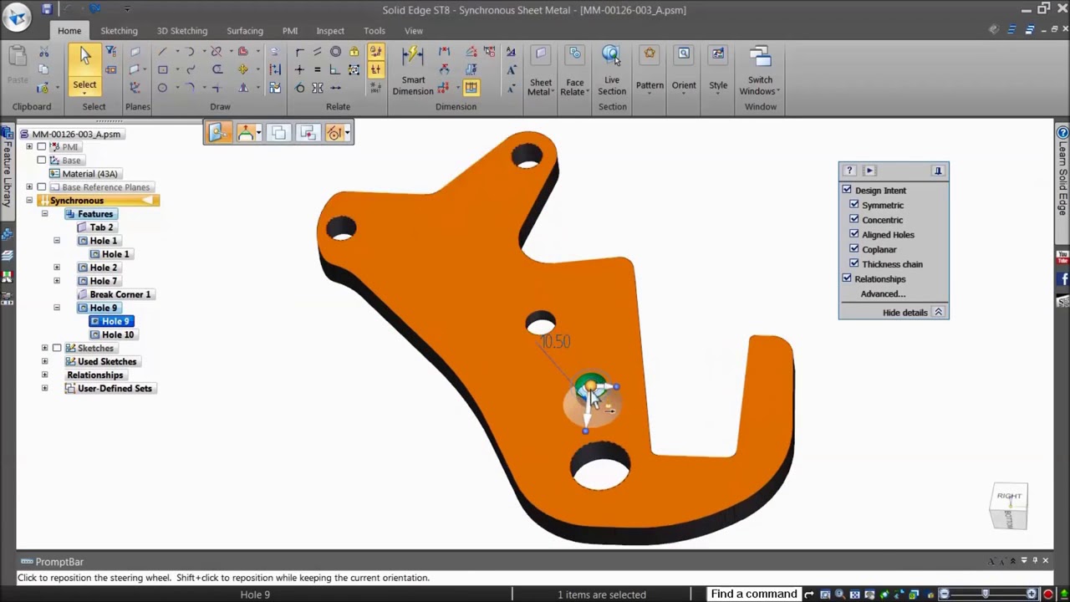
Task: Click Advanced... in Design Intent panel
Action: coord(883,293)
